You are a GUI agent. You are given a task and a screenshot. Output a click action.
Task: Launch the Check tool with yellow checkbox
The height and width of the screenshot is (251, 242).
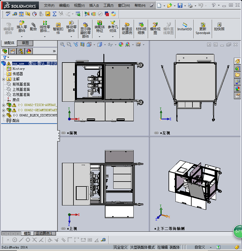coord(48,14)
